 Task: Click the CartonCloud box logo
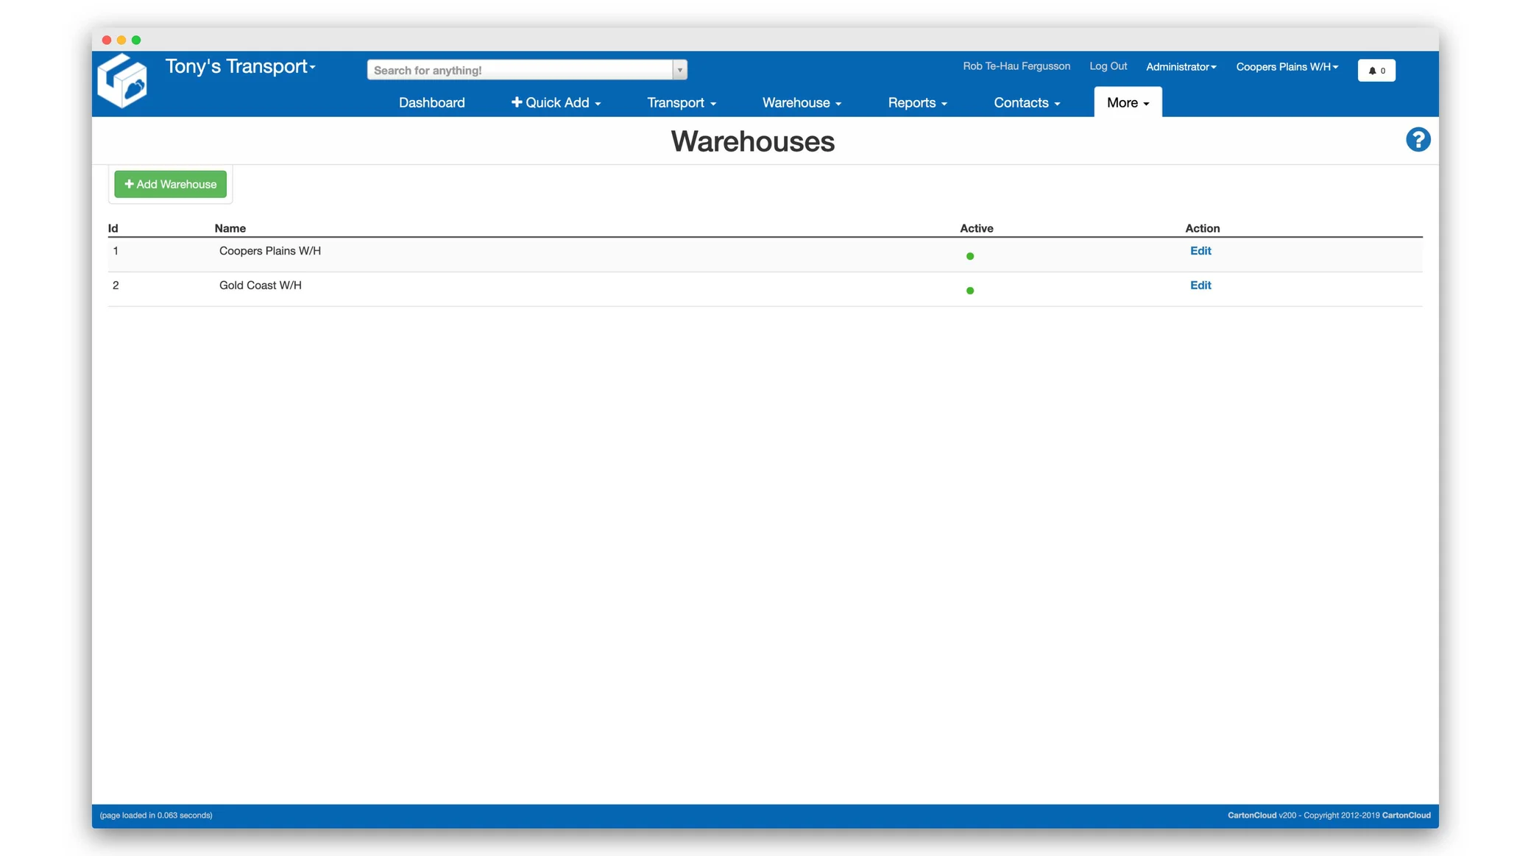click(x=122, y=82)
